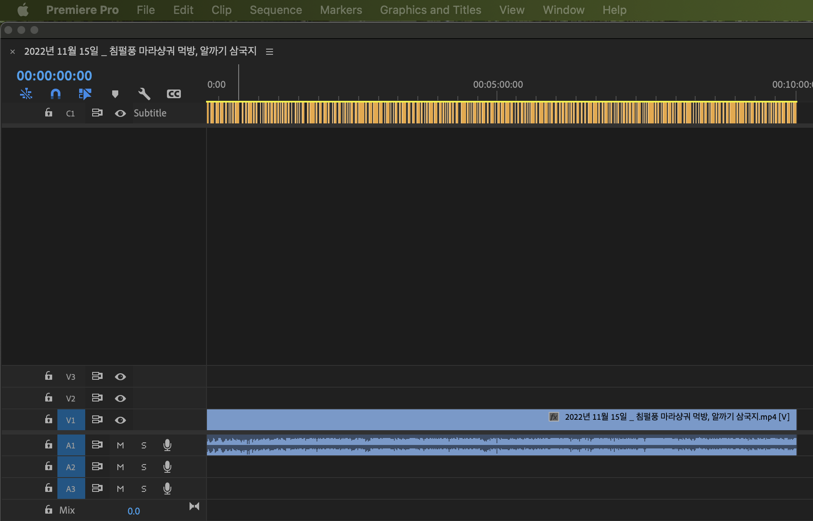The image size is (813, 521).
Task: Mute the A1 audio track
Action: coord(120,445)
